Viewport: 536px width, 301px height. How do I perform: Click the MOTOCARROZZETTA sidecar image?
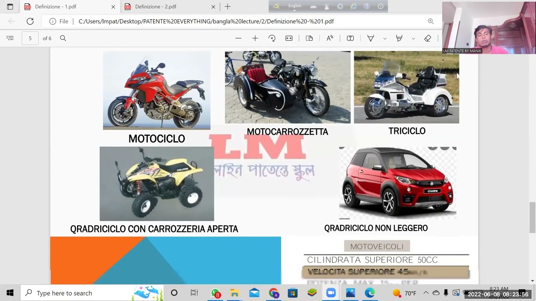pyautogui.click(x=288, y=87)
